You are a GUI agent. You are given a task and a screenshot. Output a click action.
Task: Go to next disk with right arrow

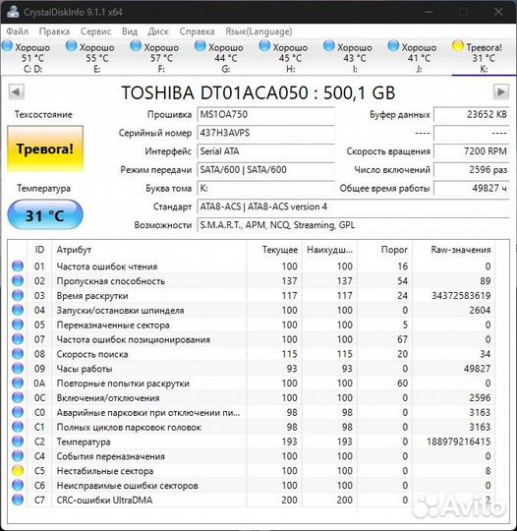(x=501, y=92)
